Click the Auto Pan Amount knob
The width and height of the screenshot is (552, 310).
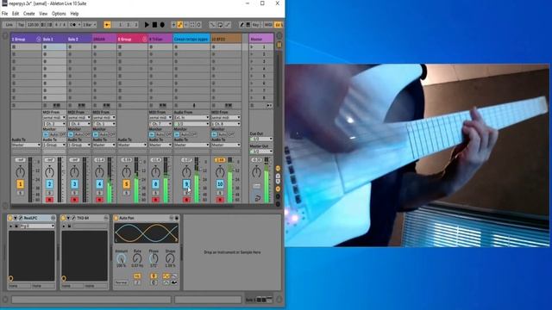121,259
